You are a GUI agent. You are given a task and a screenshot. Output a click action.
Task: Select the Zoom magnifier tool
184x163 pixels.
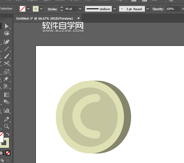[x=7, y=126]
